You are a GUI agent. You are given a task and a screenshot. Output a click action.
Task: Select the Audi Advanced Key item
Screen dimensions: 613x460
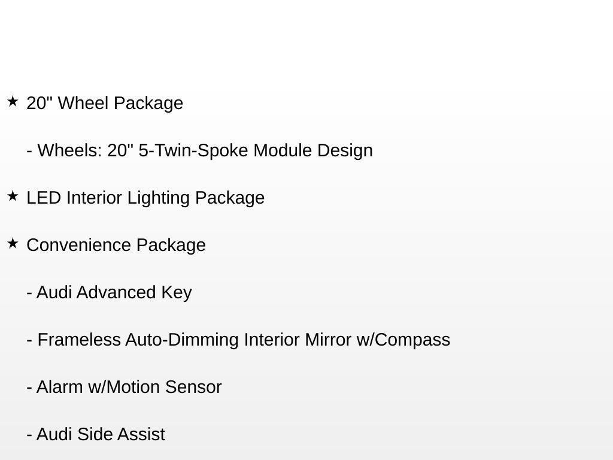pyautogui.click(x=114, y=292)
